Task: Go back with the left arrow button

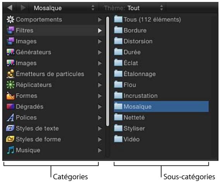Action: [x=10, y=8]
